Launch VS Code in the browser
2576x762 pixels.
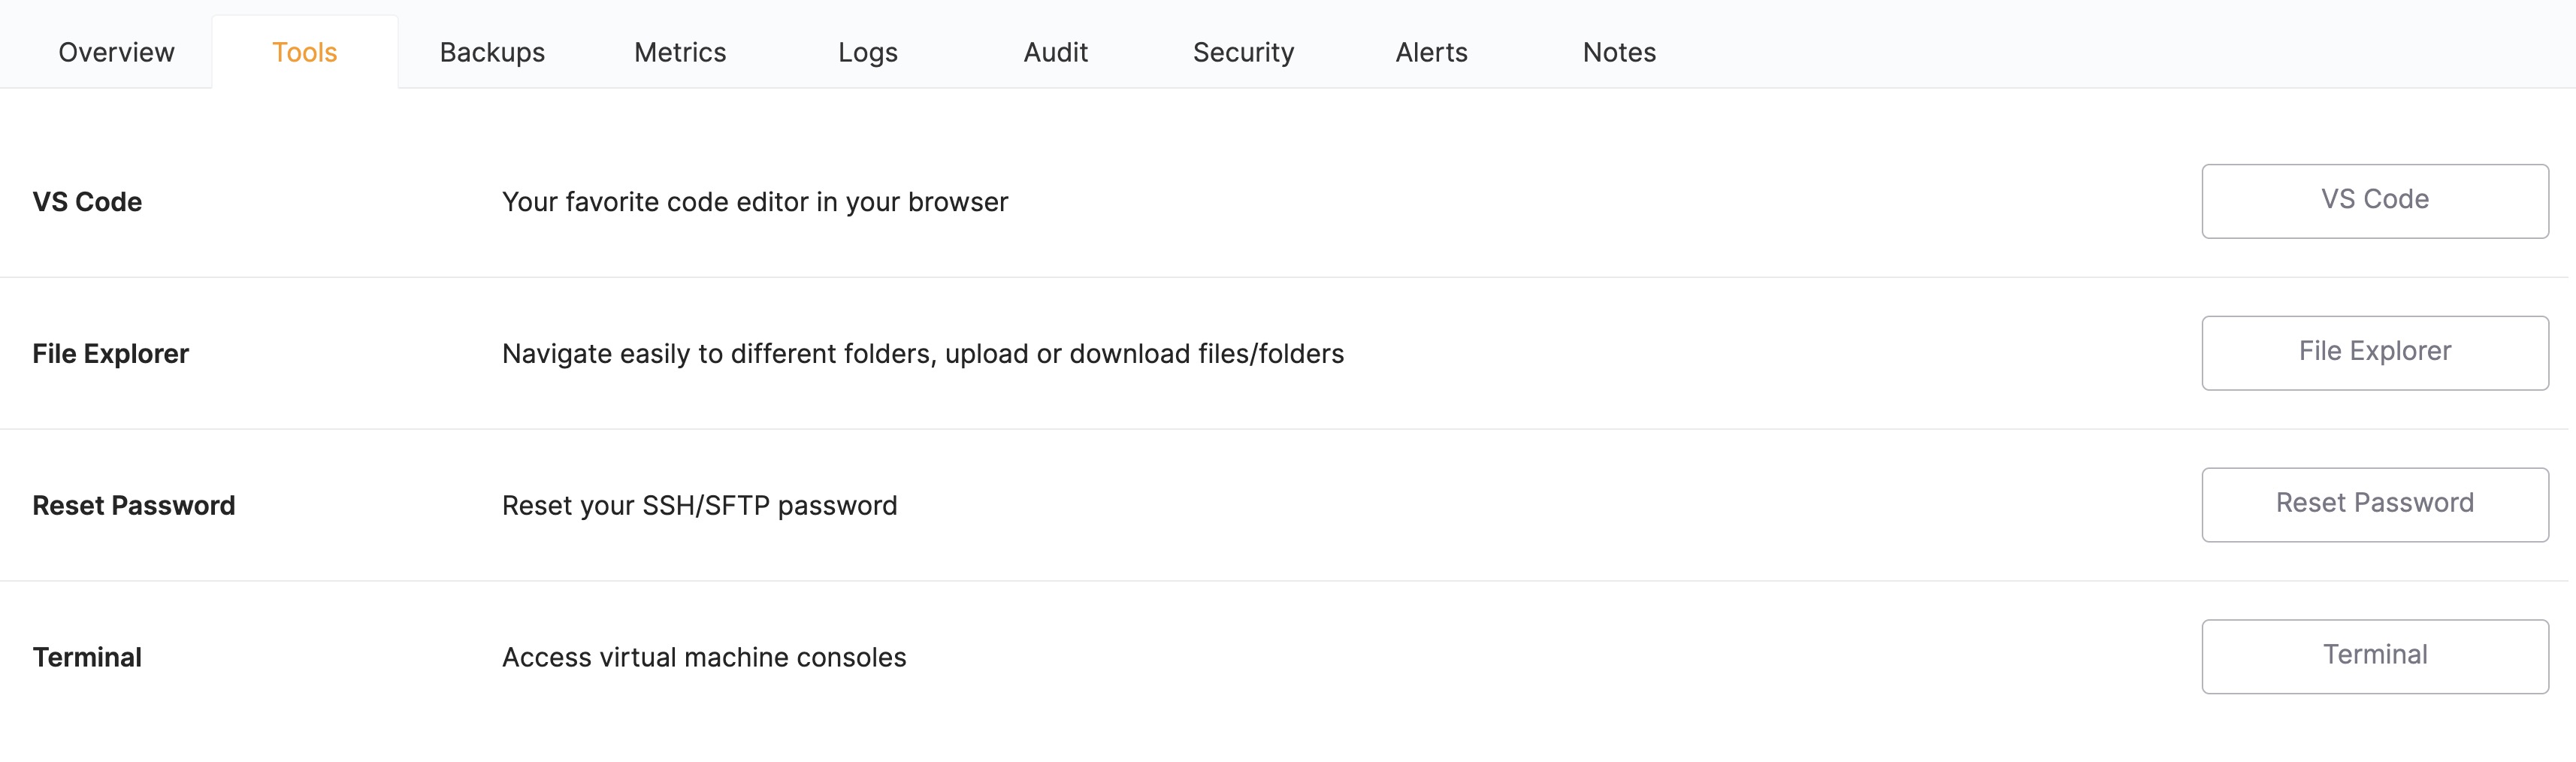click(x=2374, y=200)
